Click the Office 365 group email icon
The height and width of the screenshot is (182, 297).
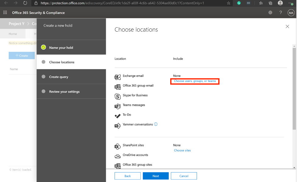[118, 87]
